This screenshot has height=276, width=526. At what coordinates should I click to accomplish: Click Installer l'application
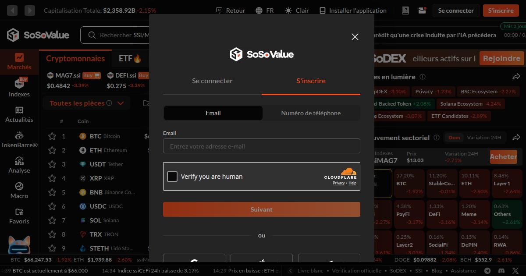point(353,11)
